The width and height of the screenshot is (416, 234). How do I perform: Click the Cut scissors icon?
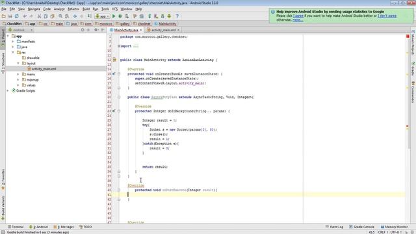(39, 16)
